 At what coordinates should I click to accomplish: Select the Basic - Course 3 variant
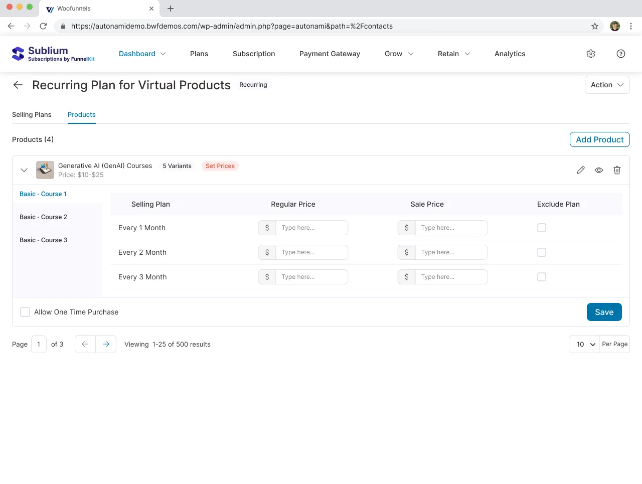point(43,240)
